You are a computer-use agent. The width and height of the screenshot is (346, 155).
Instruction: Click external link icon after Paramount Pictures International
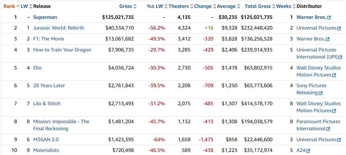coord(328,129)
